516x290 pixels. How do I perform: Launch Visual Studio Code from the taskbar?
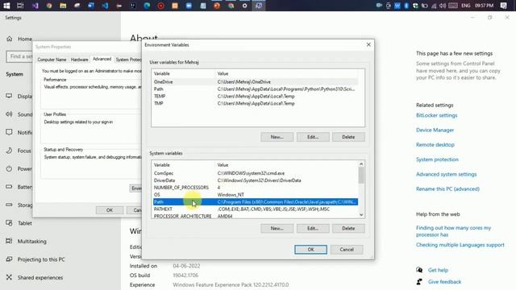[x=105, y=6]
